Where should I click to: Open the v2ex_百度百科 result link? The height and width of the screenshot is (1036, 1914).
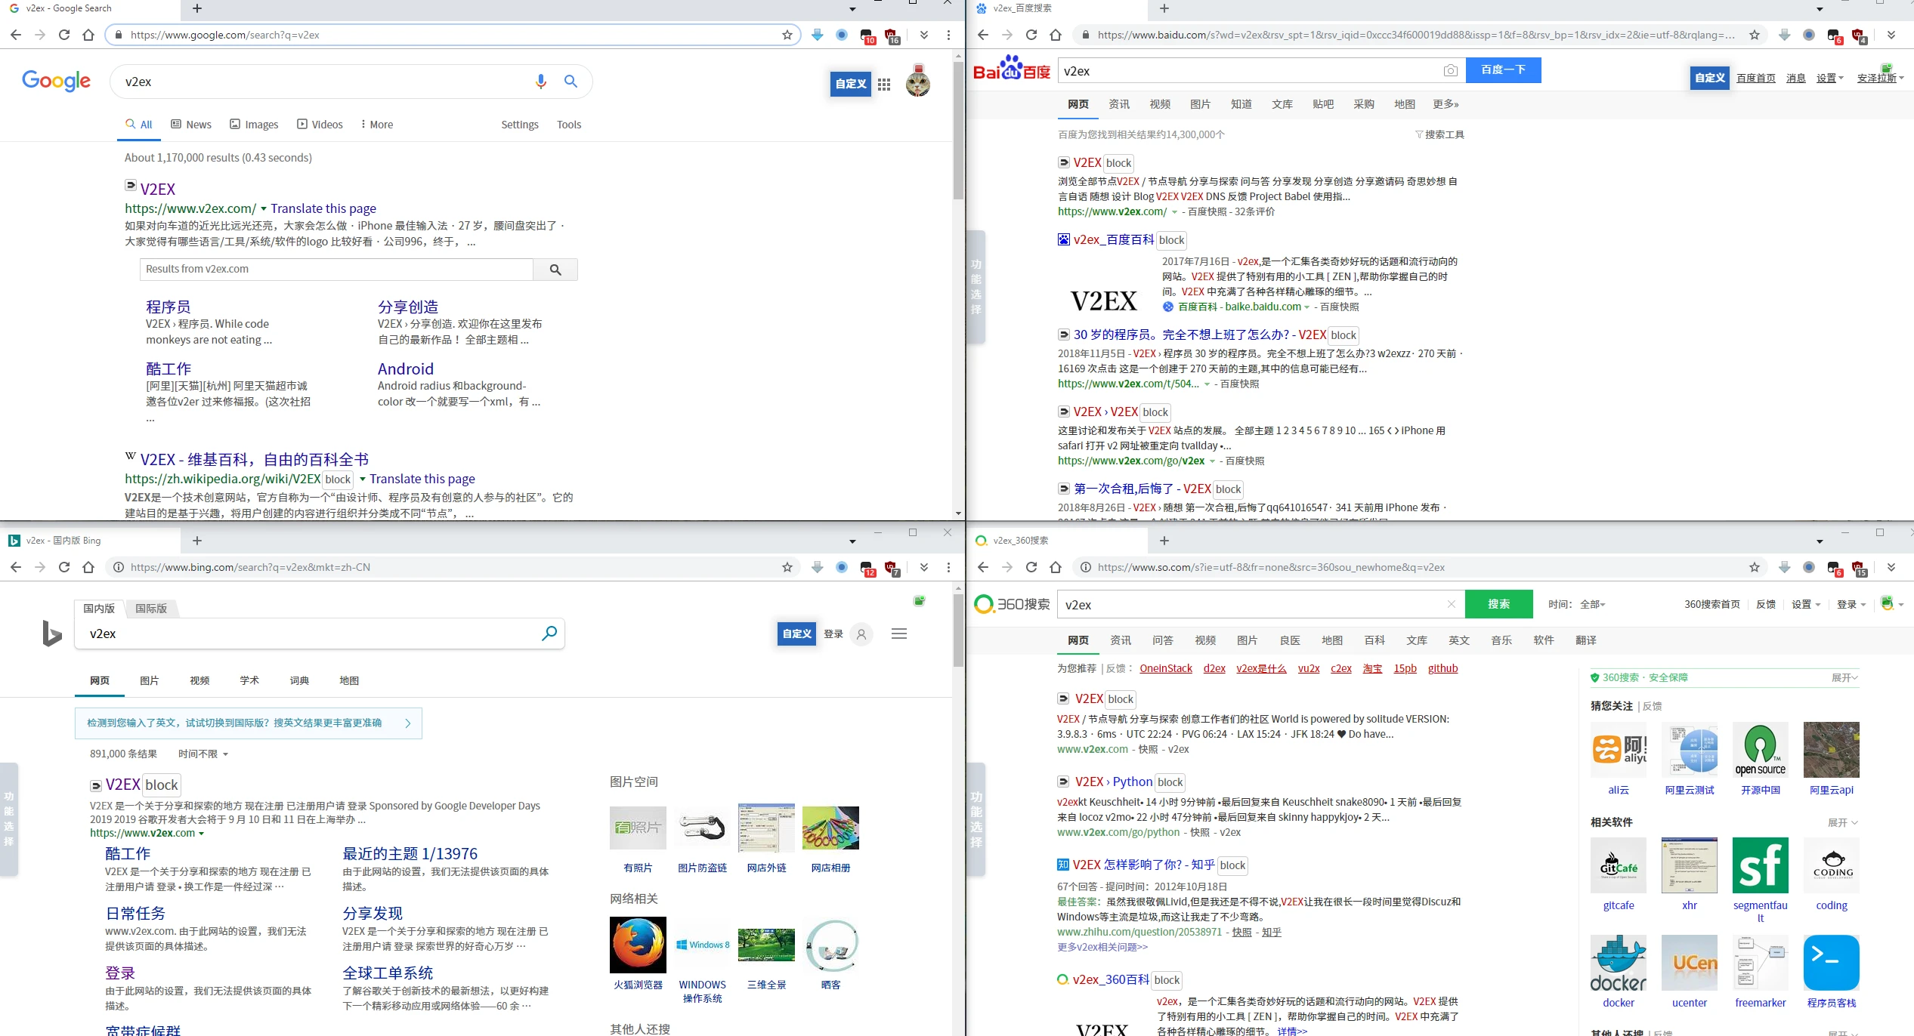[x=1114, y=239]
